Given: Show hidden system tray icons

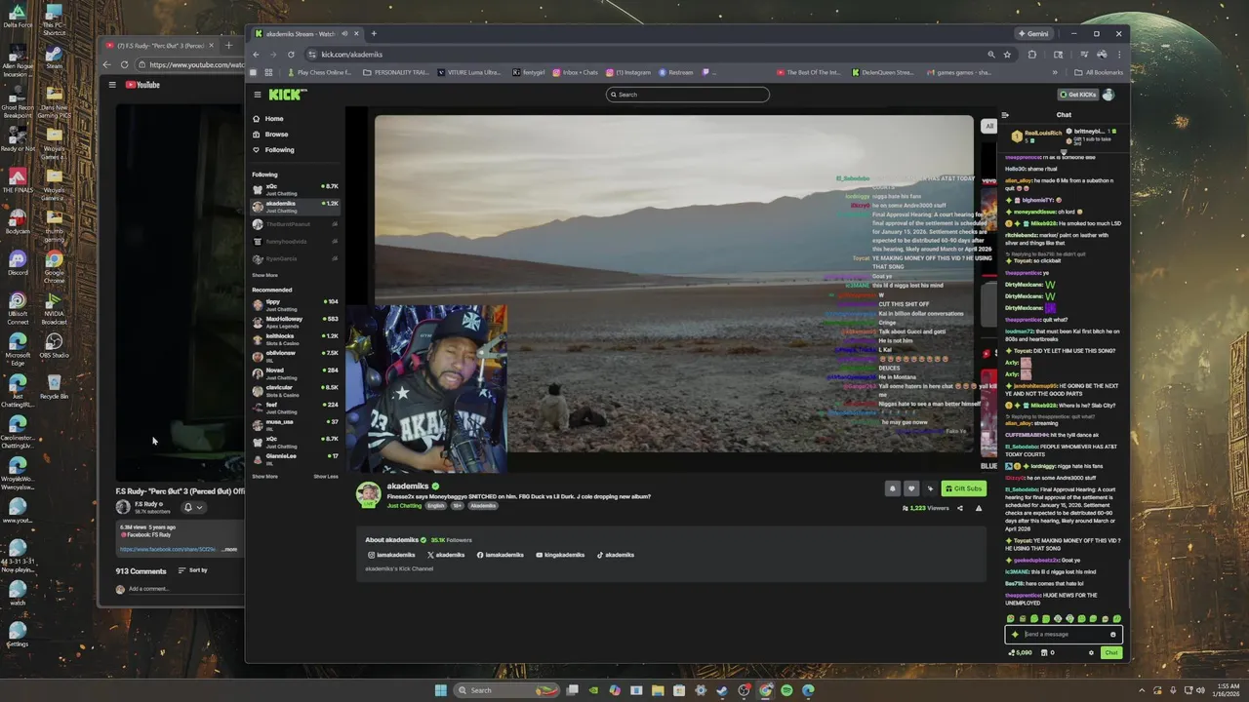Looking at the screenshot, I should [1143, 690].
